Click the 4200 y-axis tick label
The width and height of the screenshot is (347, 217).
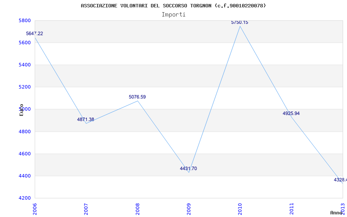[x=24, y=198]
